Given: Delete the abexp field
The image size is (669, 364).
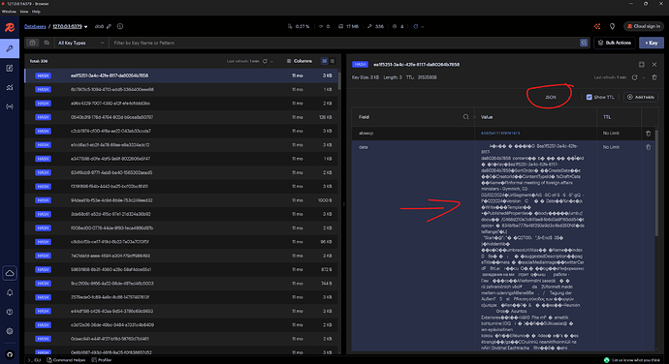Looking at the screenshot, I should point(648,134).
